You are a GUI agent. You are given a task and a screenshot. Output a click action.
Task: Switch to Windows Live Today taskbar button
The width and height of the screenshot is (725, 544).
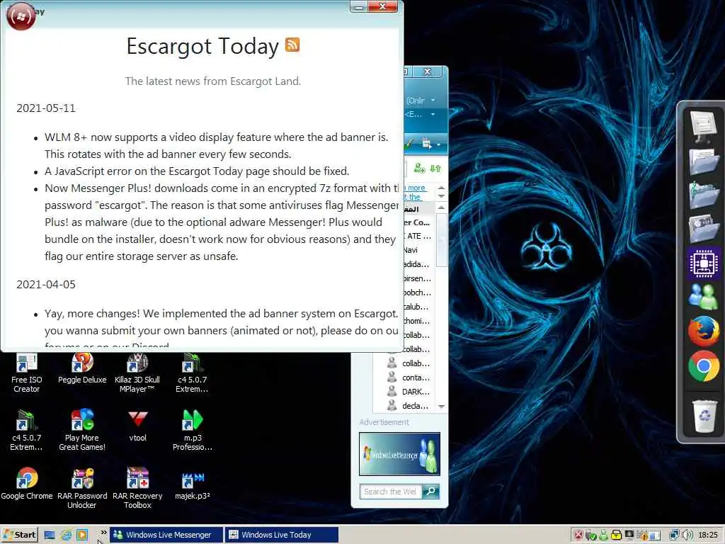pyautogui.click(x=282, y=535)
